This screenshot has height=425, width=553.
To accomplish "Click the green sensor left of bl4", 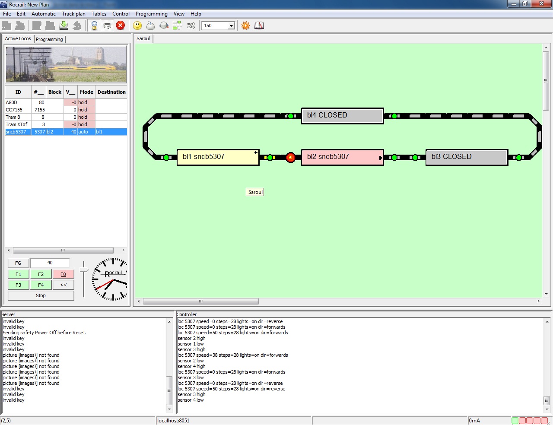I will (291, 116).
